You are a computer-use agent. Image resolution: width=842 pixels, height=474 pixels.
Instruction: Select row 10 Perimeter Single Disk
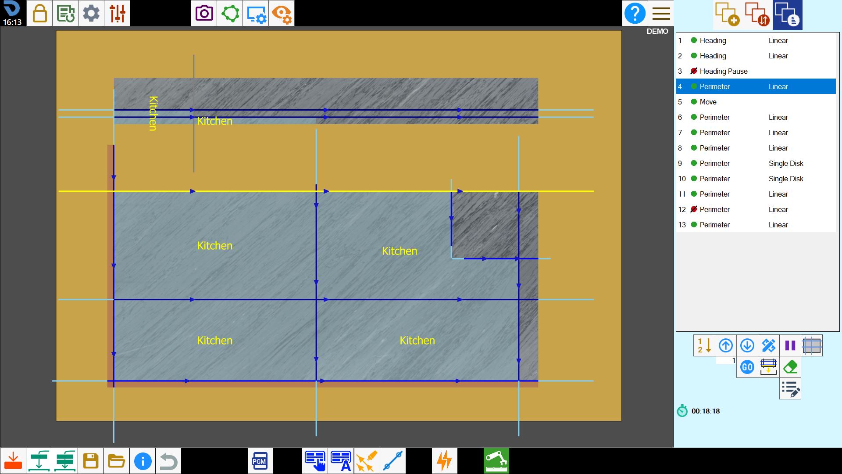[x=756, y=179]
